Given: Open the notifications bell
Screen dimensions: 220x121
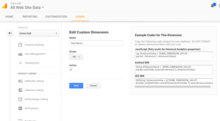Looking at the screenshot, I should pyautogui.click(x=212, y=6).
